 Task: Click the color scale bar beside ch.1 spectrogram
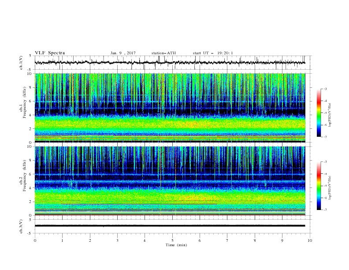pyautogui.click(x=319, y=112)
